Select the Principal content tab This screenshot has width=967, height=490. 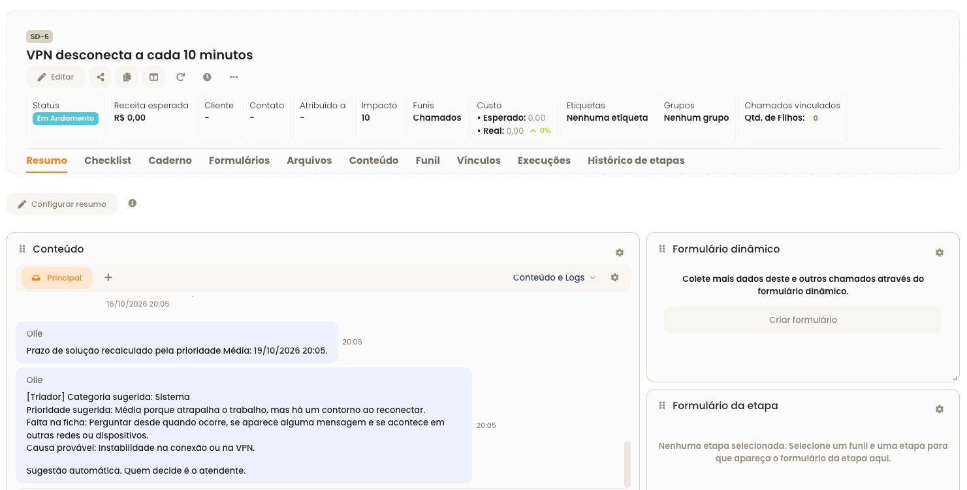(x=57, y=277)
